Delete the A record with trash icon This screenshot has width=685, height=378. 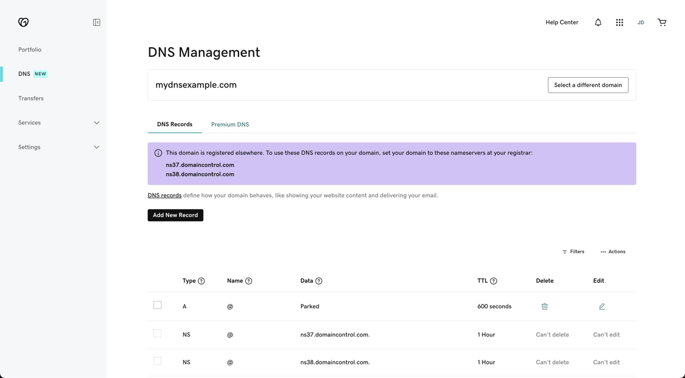point(545,306)
